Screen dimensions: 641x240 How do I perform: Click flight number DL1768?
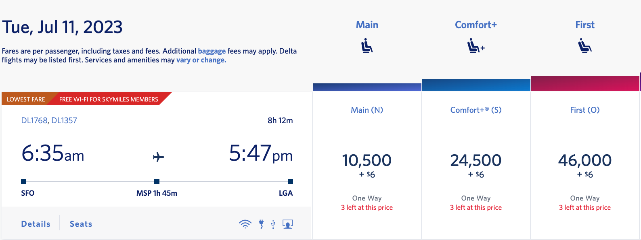pos(34,120)
